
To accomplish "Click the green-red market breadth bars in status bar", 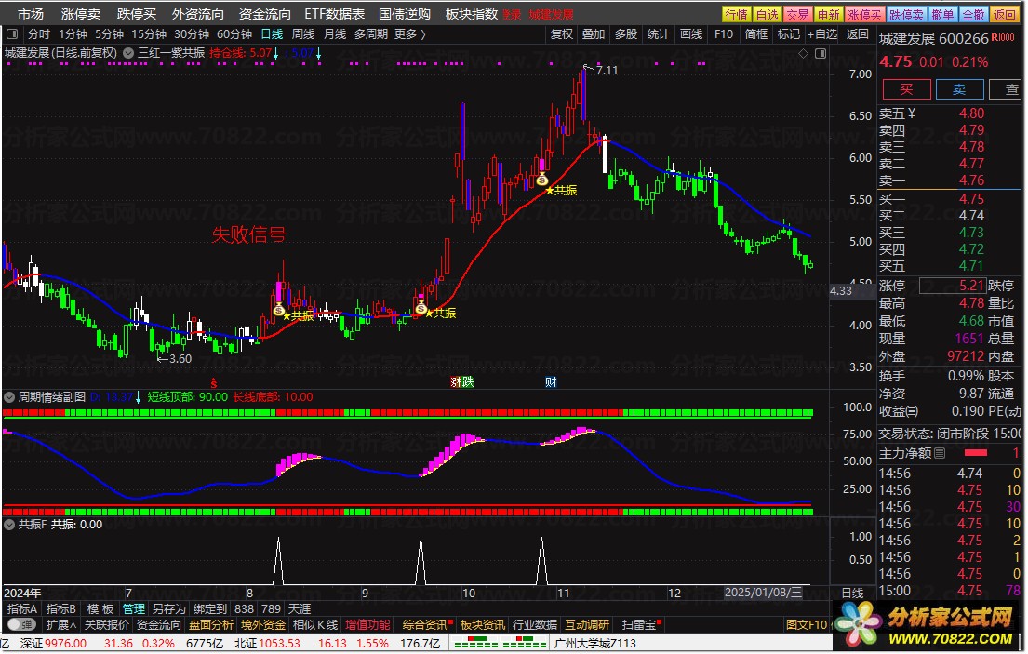I will [501, 644].
